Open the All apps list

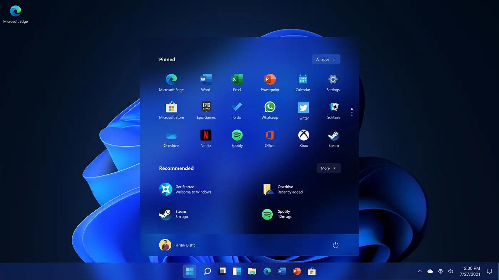coord(326,59)
